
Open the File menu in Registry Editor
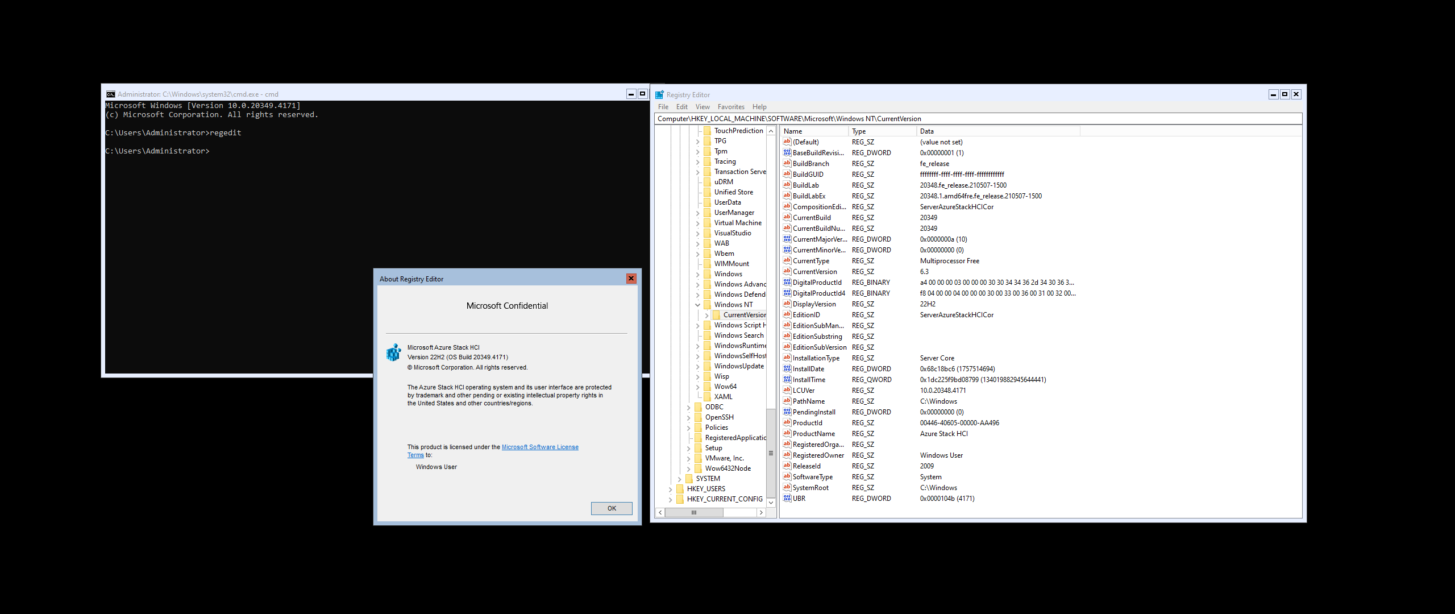click(x=663, y=107)
